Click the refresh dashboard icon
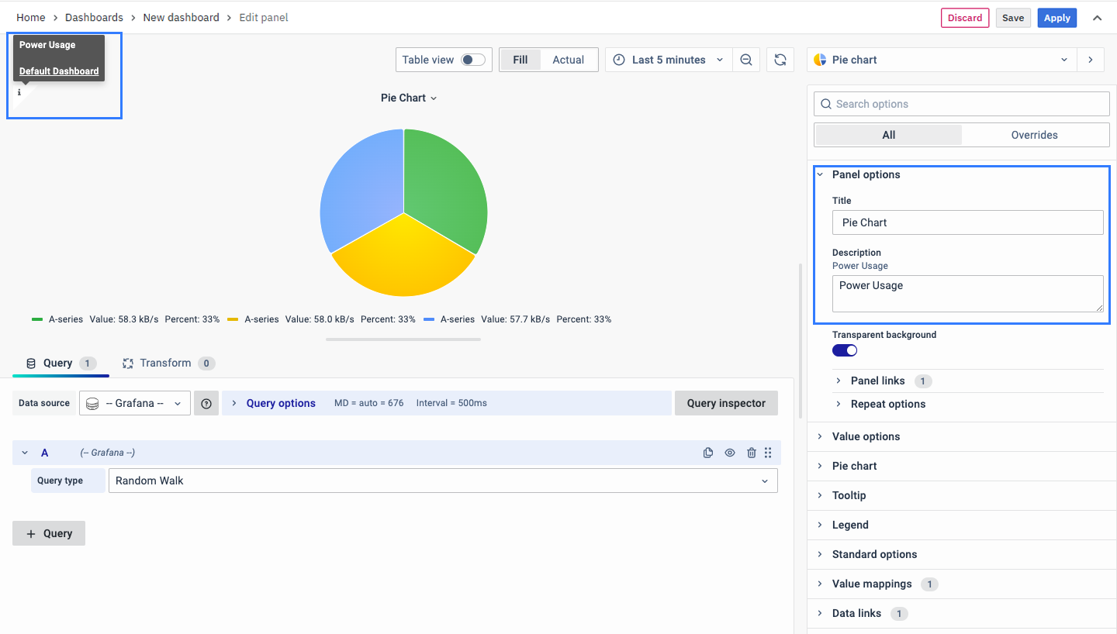Viewport: 1117px width, 634px height. (x=780, y=60)
